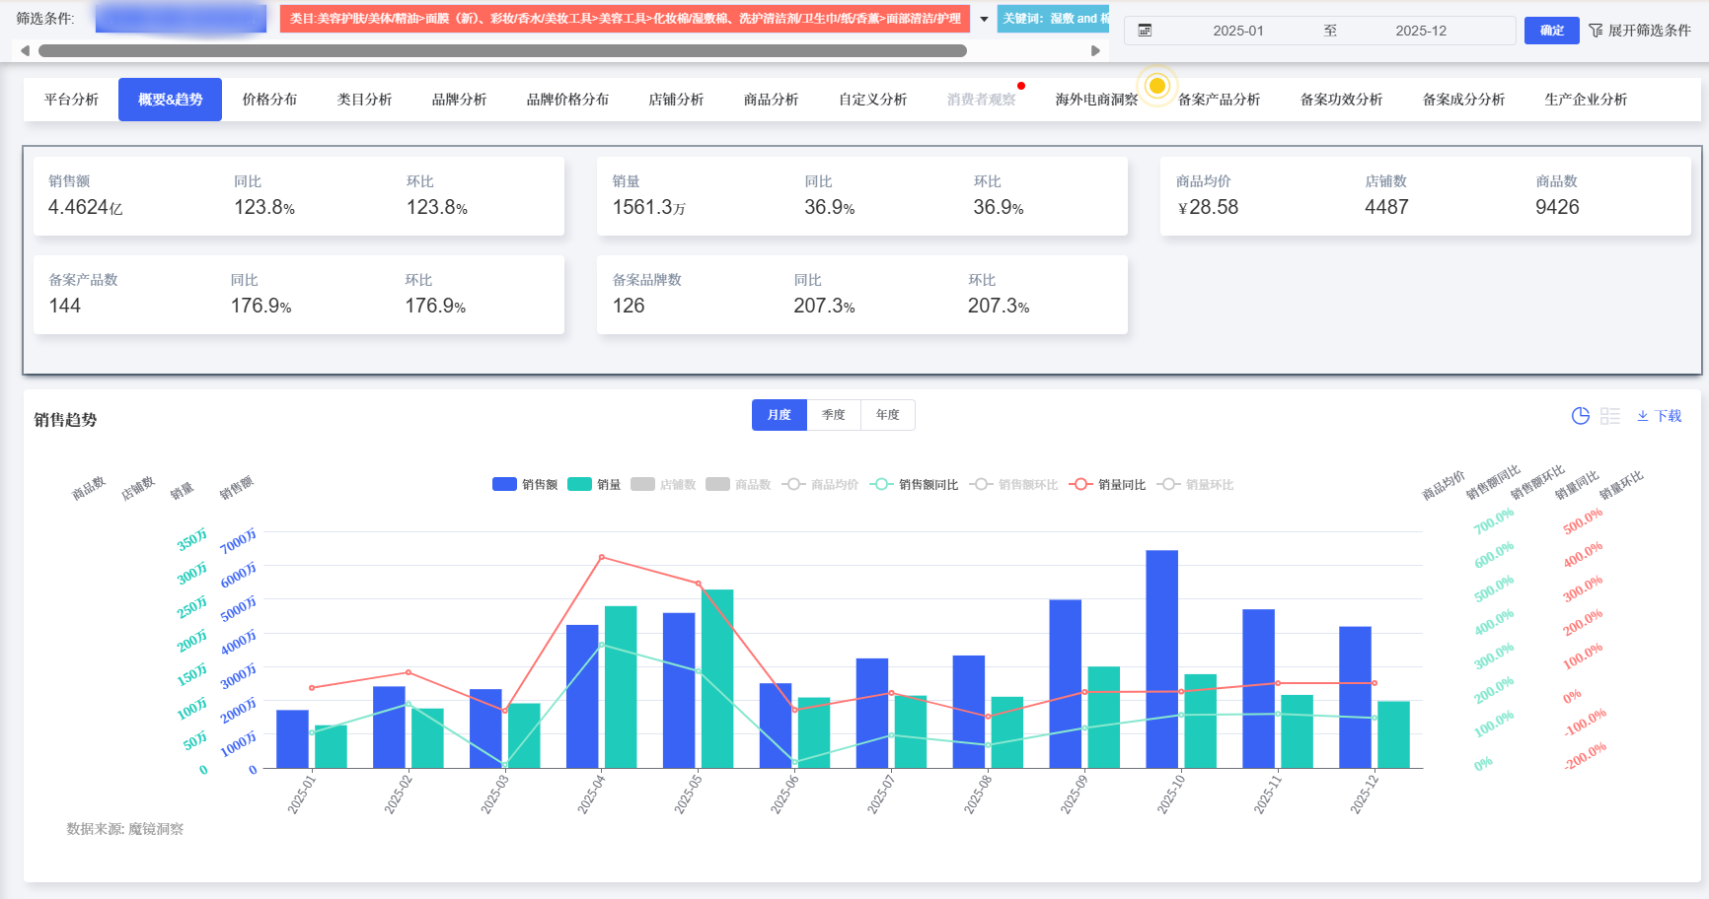
Task: Open the 2025-01 start date picker
Action: 1237,31
